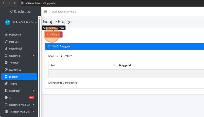The image size is (204, 117).
Task: Sort the table by Post column
Action: (83, 65)
